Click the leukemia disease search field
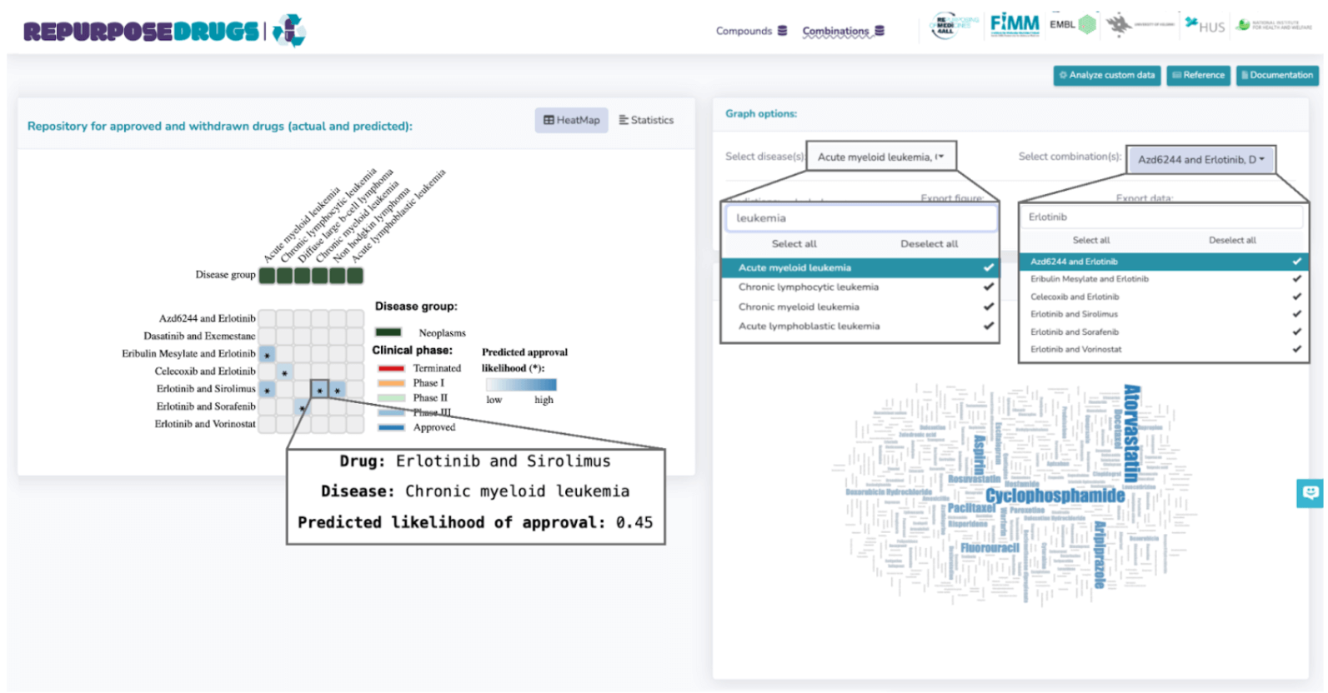Screen dimensions: 1328x693 [860, 218]
